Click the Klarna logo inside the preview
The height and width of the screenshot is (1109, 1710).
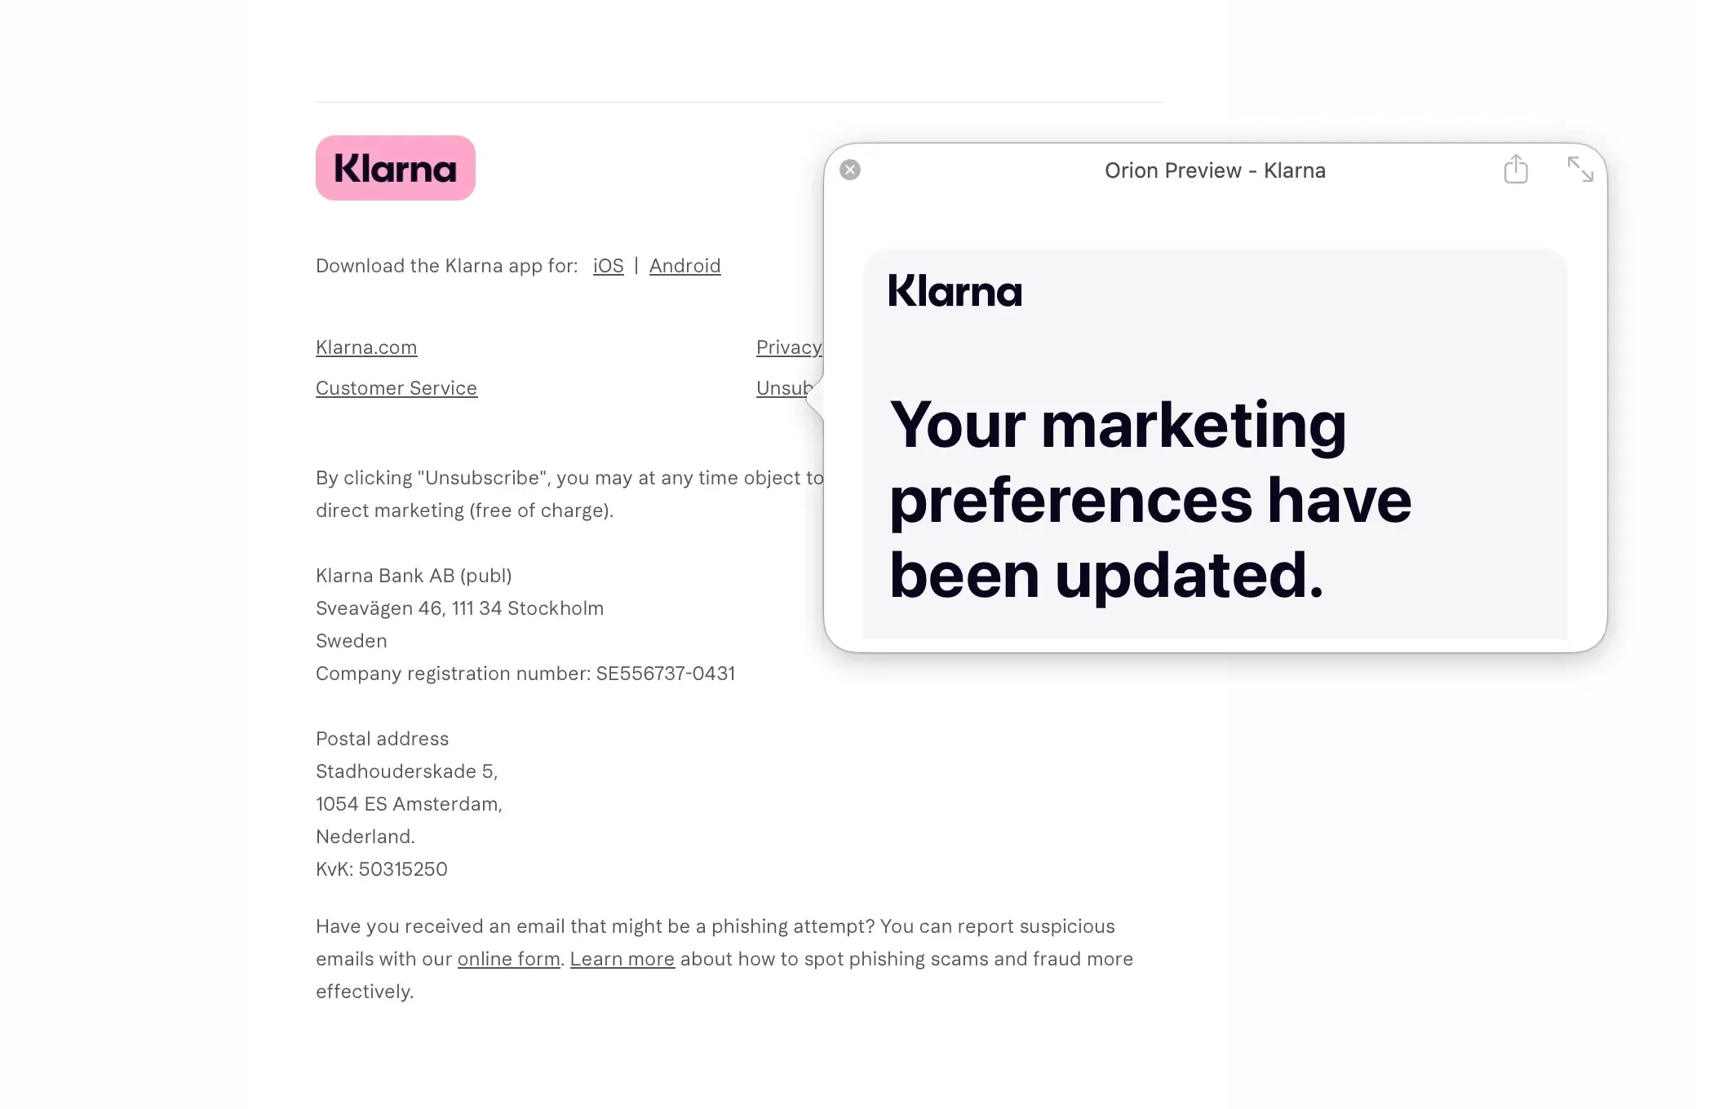(955, 291)
